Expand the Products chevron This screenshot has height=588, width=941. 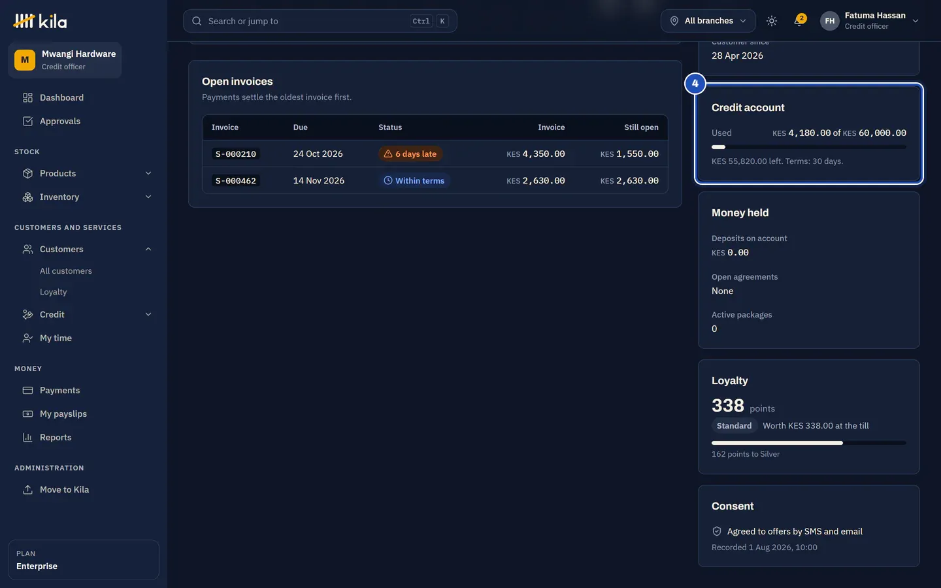[148, 174]
